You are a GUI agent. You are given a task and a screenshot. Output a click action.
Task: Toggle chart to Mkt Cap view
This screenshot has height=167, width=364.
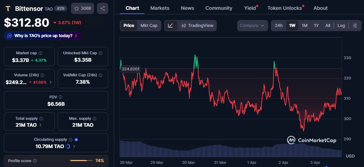point(149,26)
